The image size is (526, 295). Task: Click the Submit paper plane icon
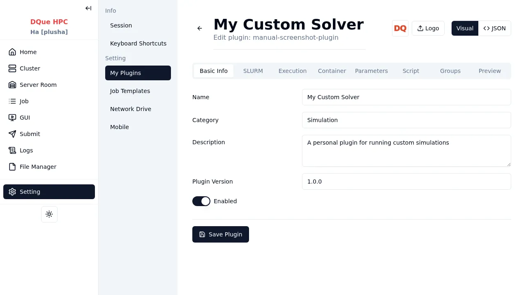(x=12, y=134)
